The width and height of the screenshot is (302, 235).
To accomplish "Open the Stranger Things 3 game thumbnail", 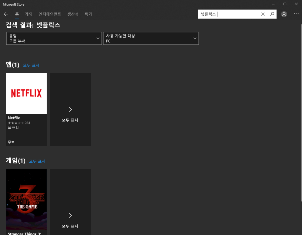I will point(26,199).
